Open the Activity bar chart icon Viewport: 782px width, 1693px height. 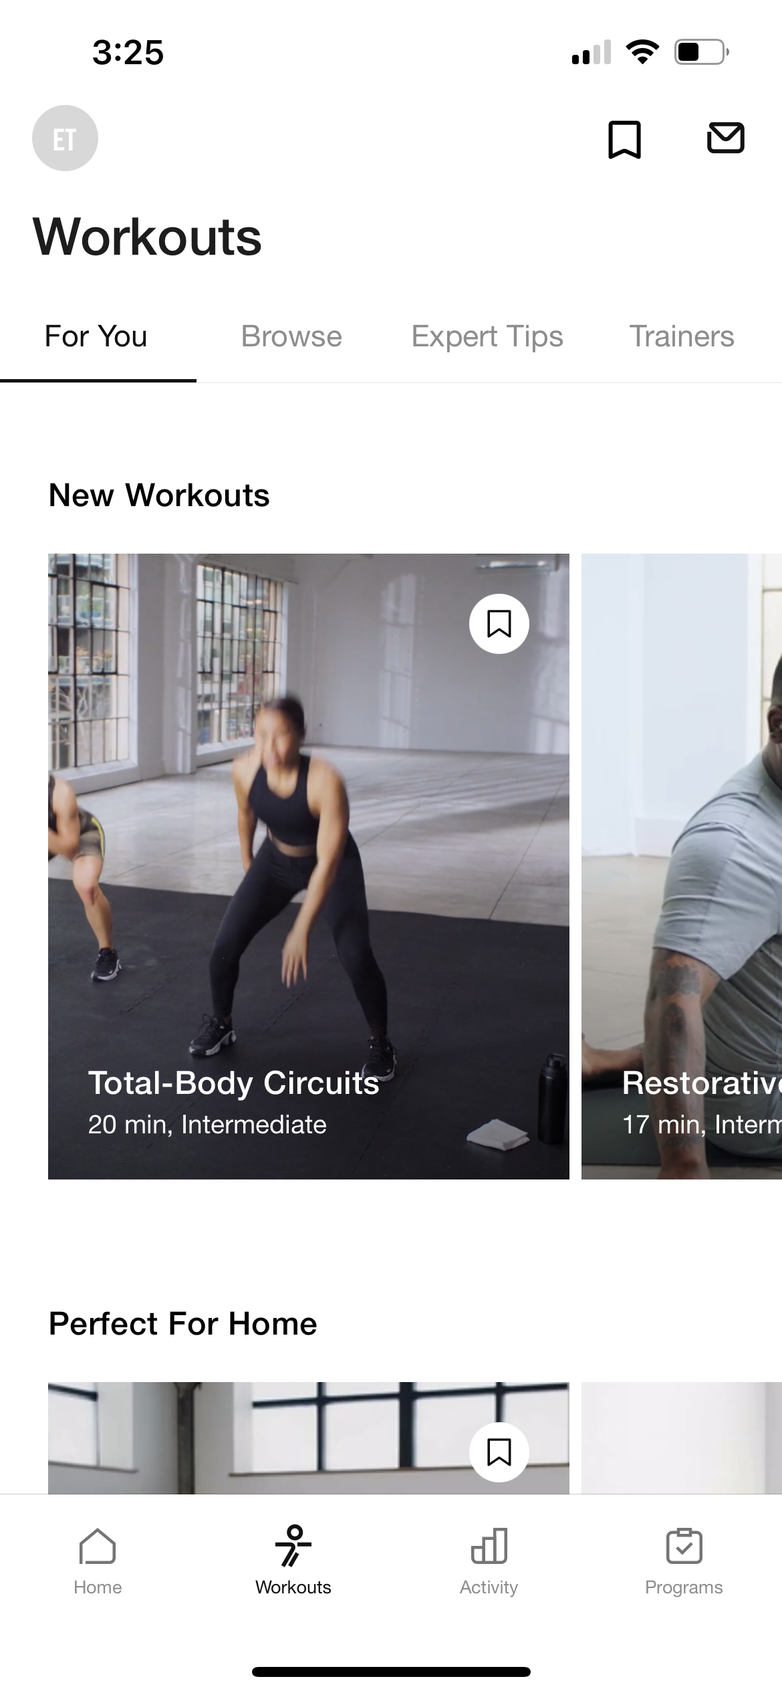489,1546
